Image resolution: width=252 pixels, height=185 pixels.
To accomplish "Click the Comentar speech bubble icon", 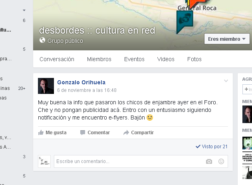I will click(x=83, y=133).
